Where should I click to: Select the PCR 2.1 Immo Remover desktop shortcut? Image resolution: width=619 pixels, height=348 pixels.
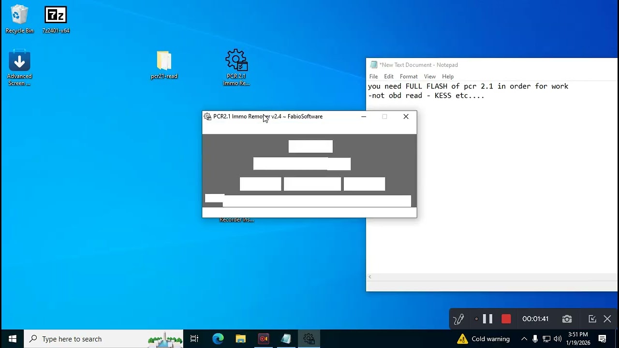click(x=236, y=68)
